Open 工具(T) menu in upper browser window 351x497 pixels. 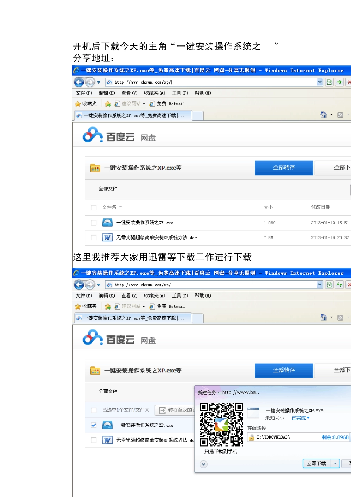180,93
